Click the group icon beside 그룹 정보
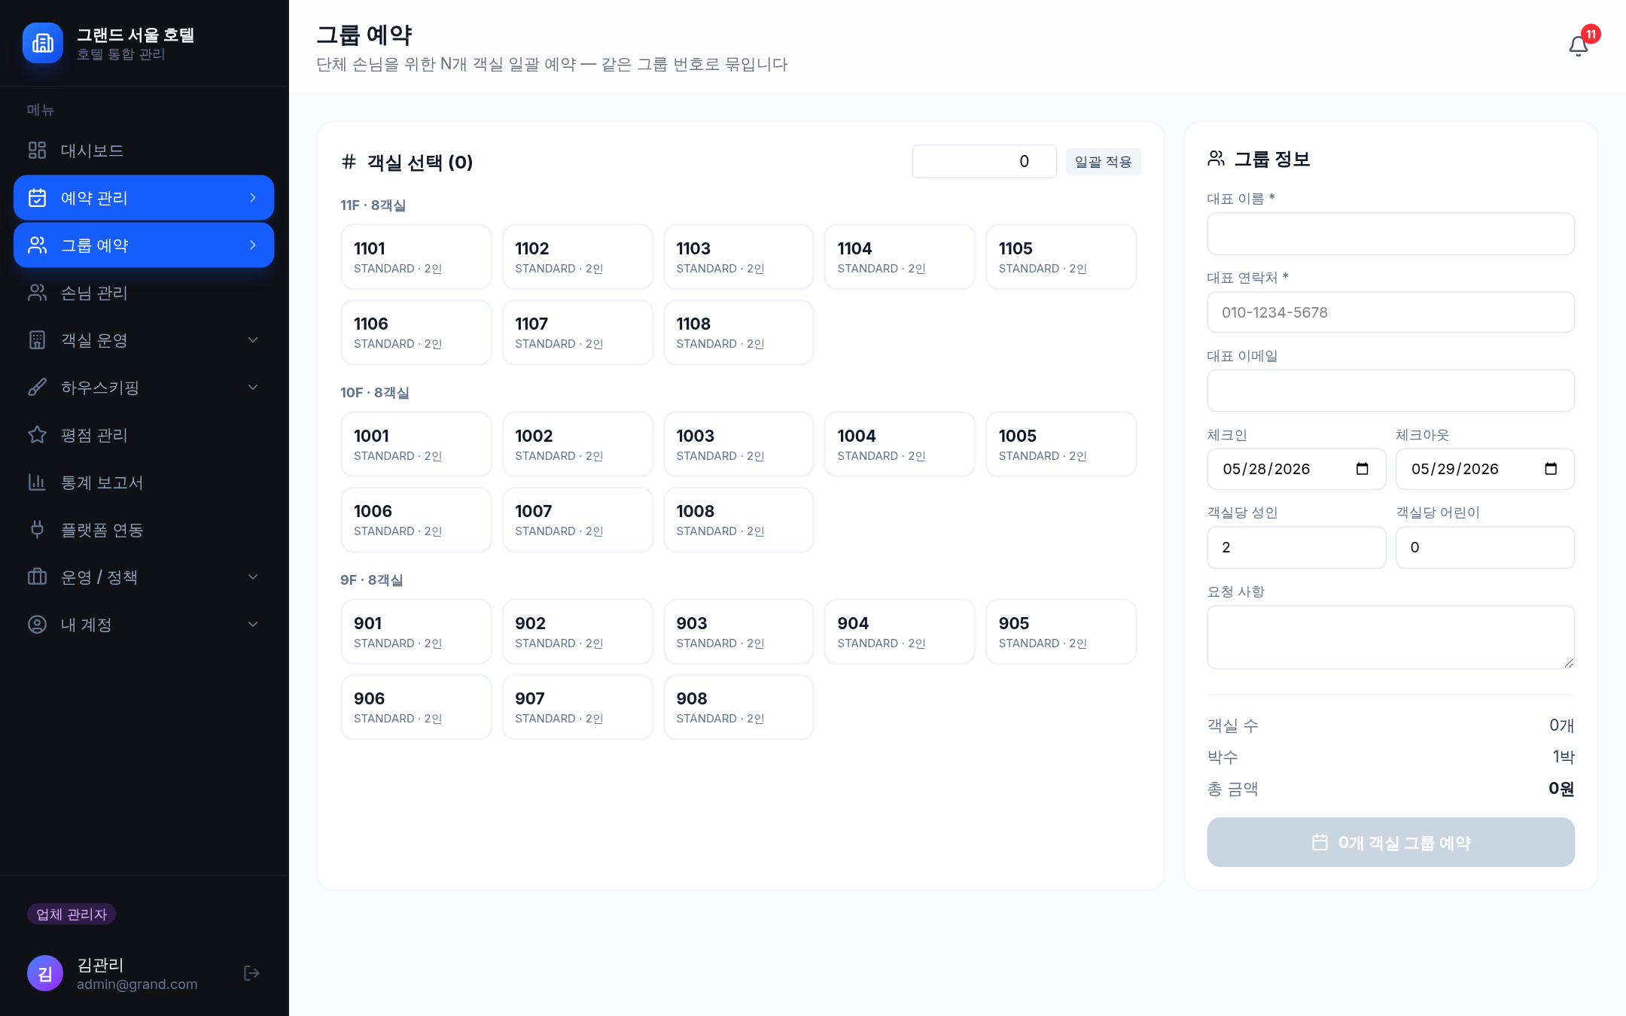 (x=1216, y=158)
